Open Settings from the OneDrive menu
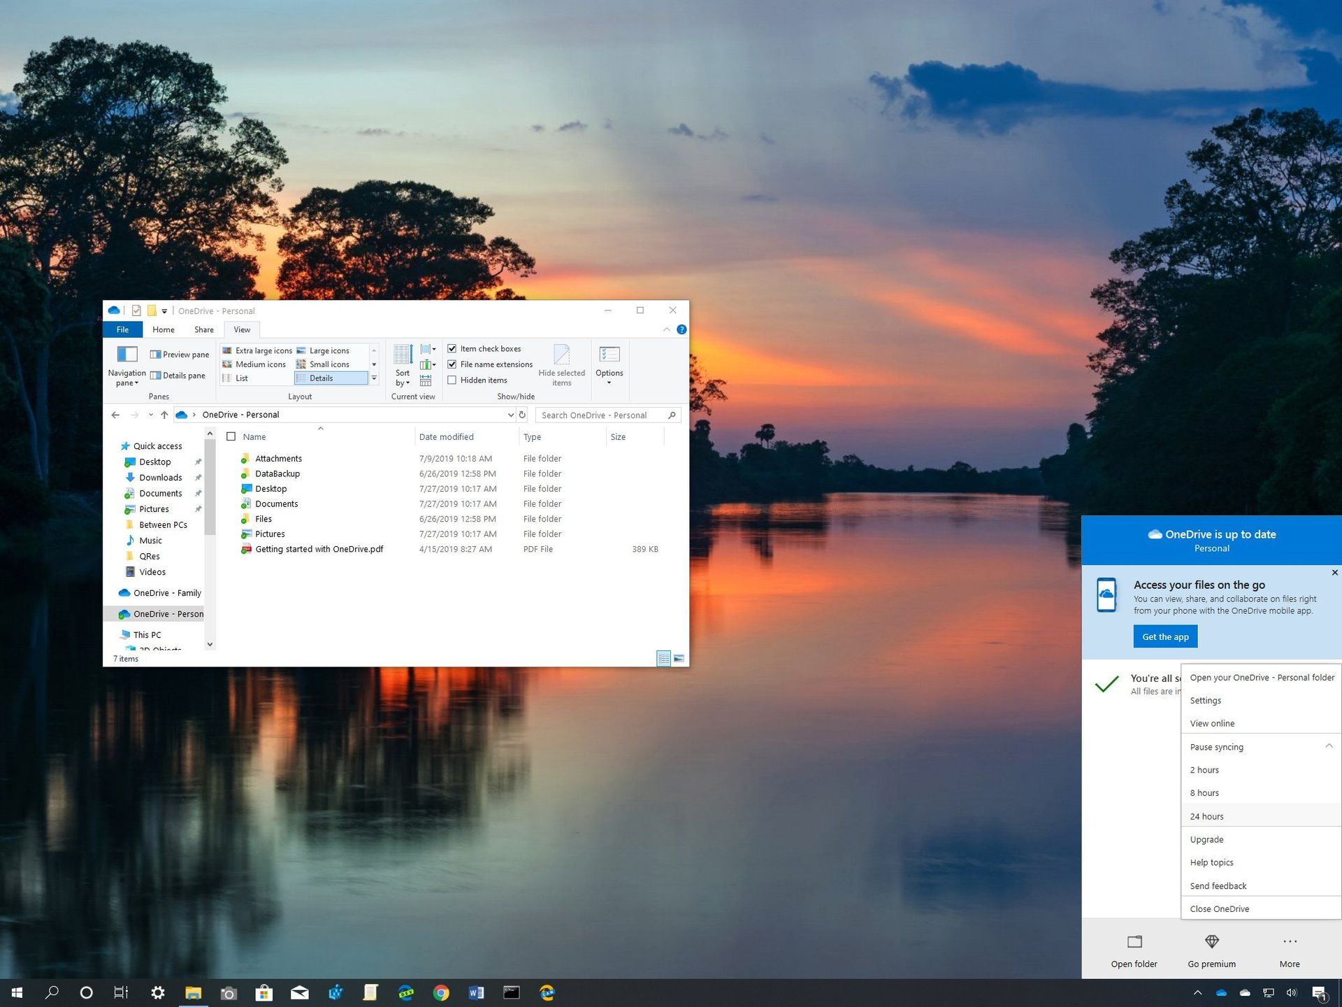1342x1007 pixels. click(1205, 700)
